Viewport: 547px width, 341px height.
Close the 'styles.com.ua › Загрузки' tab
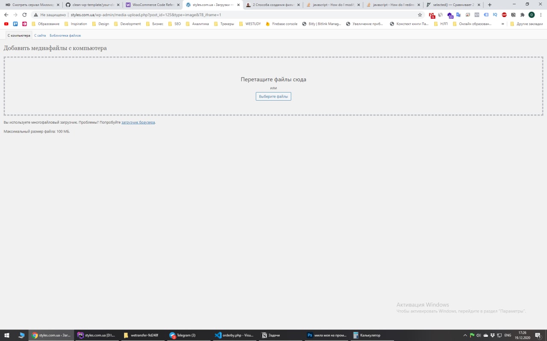[238, 5]
